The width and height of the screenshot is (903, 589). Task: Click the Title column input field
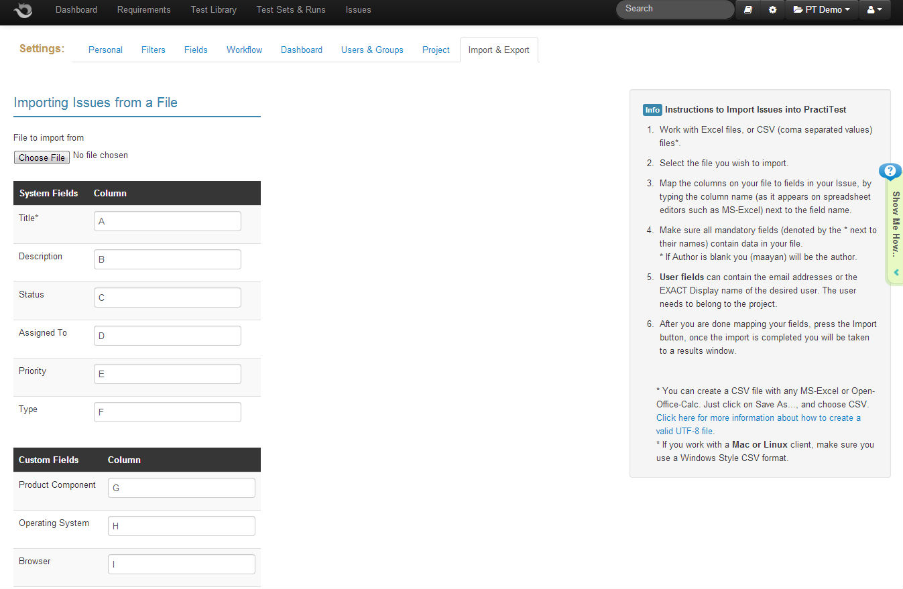point(167,221)
